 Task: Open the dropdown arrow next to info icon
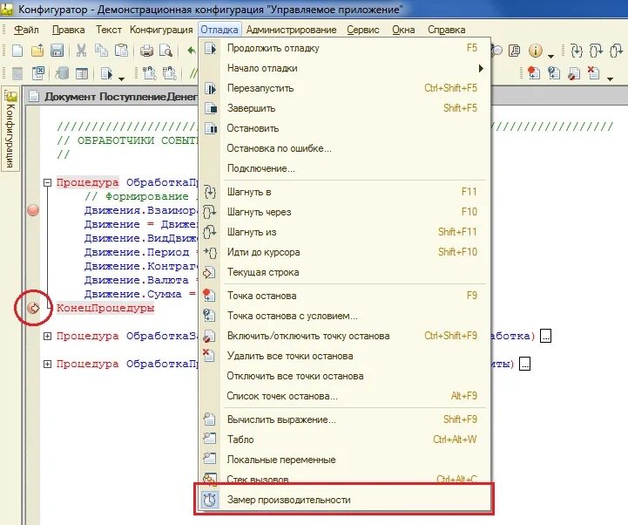pyautogui.click(x=550, y=56)
